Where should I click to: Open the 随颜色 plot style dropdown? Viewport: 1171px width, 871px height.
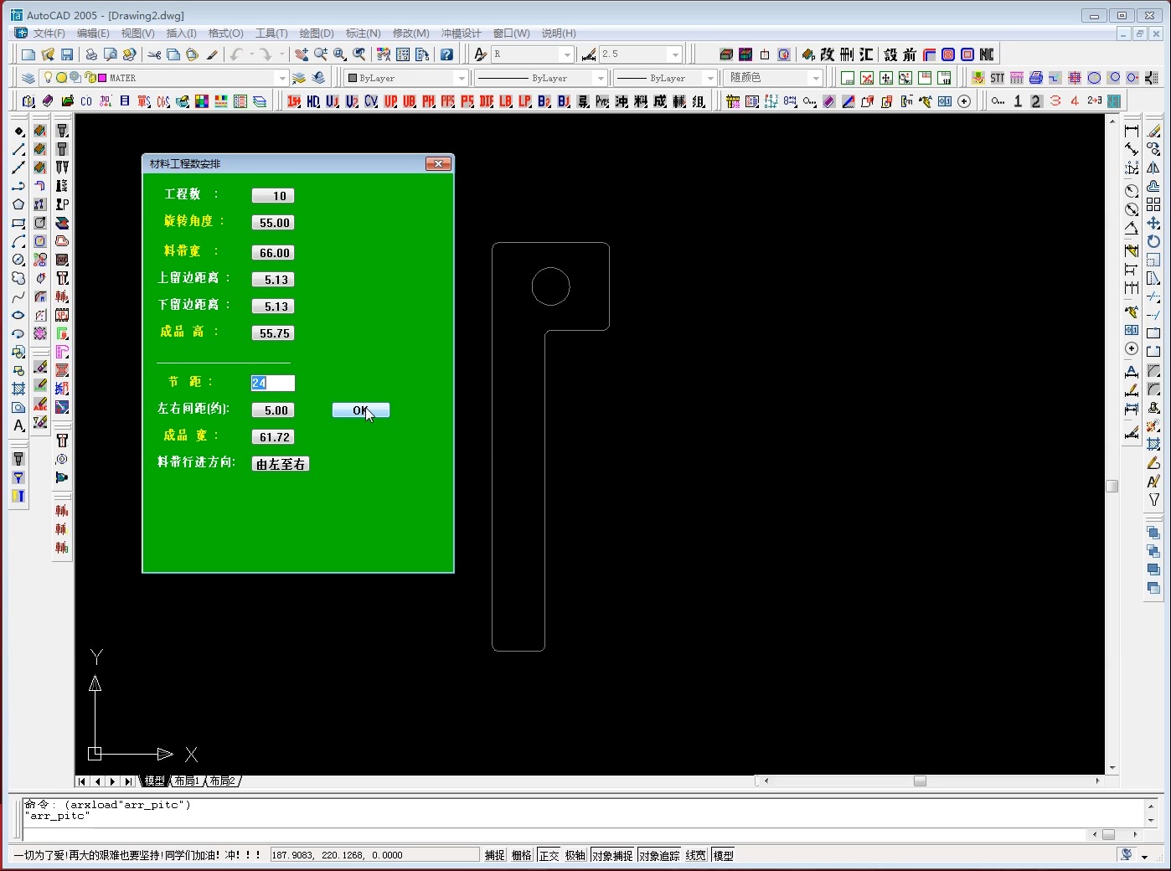(815, 78)
